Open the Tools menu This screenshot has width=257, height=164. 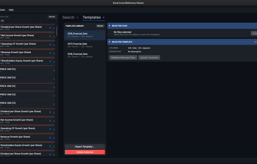2,10
